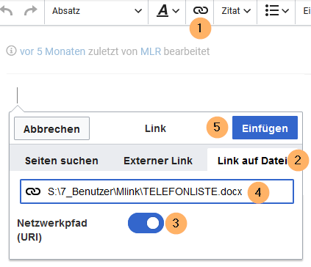Image resolution: width=311 pixels, height=267 pixels.
Task: Open the MLR user link
Action: pos(151,51)
